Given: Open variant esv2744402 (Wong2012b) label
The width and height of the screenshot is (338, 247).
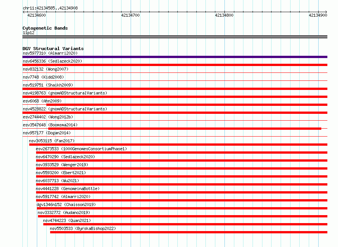Looking at the screenshot, I should (48, 117).
